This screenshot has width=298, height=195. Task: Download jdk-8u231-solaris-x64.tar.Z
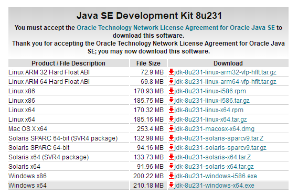212,157
